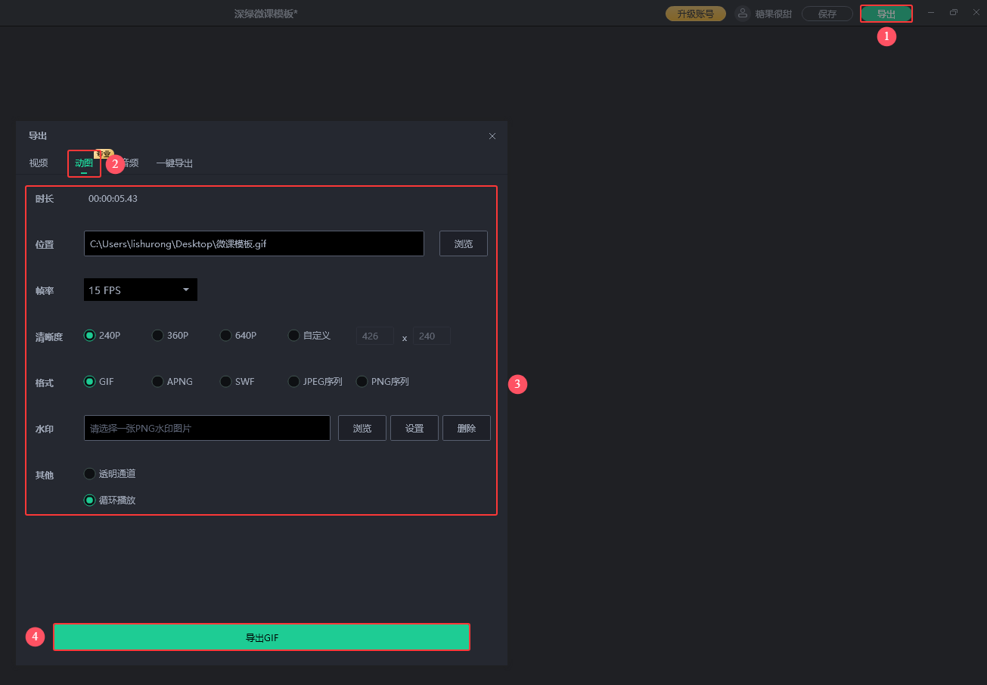Click the green 导出GIF button
Image resolution: width=987 pixels, height=685 pixels.
[262, 637]
